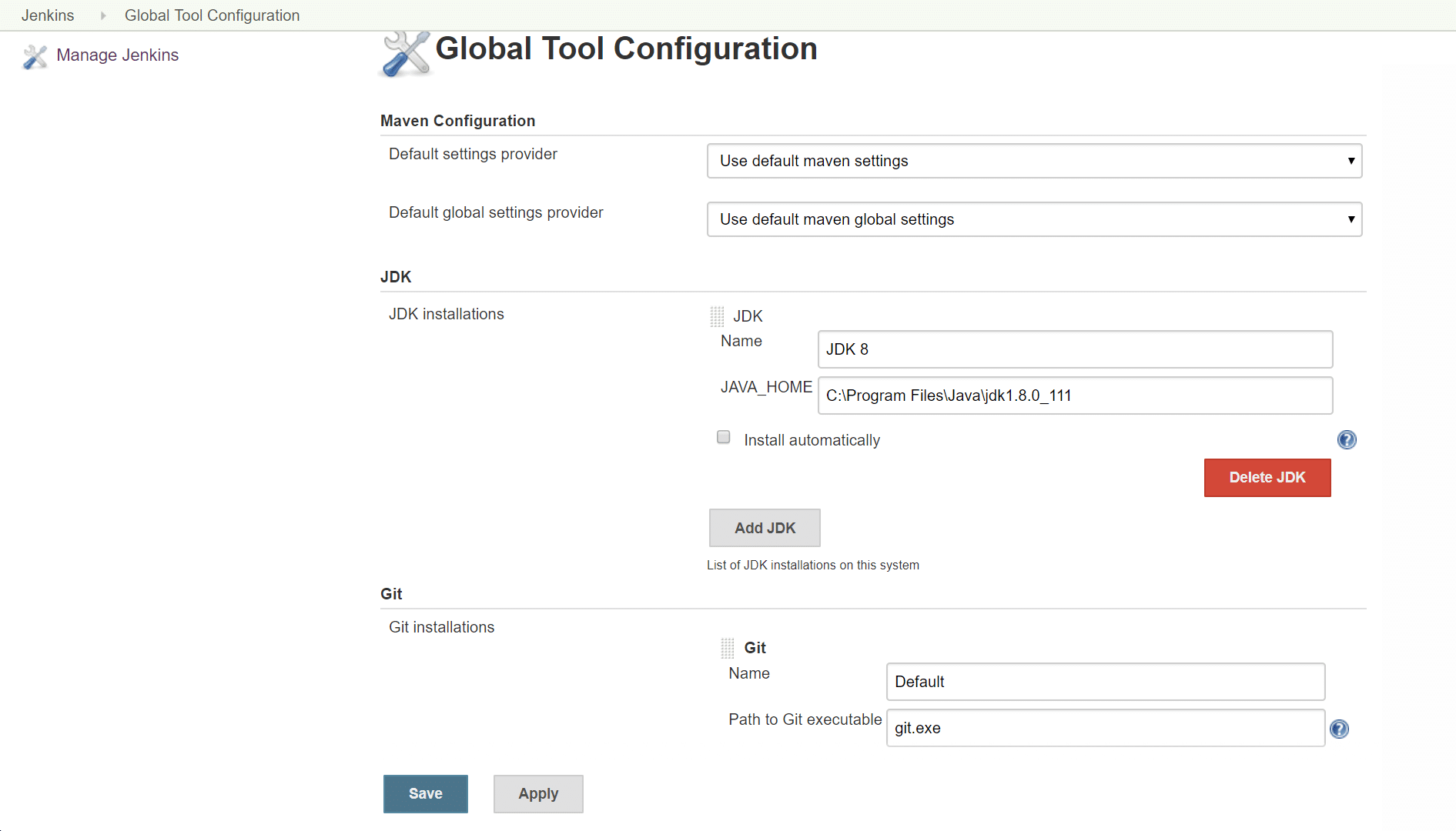Edit the Path to Git executable field

pyautogui.click(x=1105, y=728)
